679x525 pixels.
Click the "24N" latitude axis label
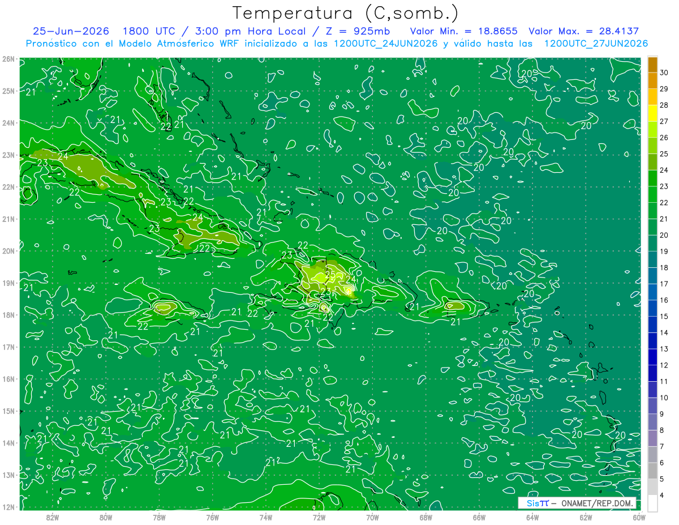(x=8, y=123)
